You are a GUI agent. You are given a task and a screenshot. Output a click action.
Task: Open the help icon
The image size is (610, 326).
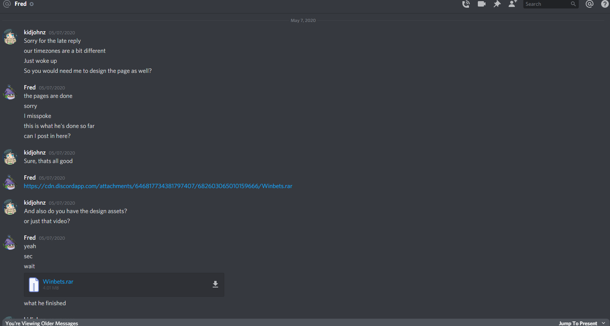click(605, 4)
